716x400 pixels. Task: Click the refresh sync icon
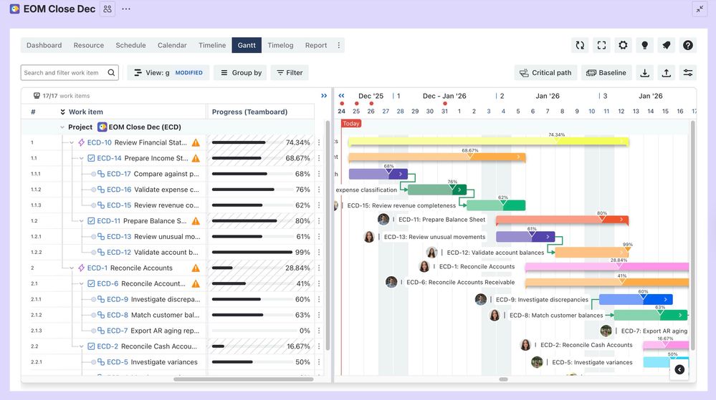(x=580, y=45)
